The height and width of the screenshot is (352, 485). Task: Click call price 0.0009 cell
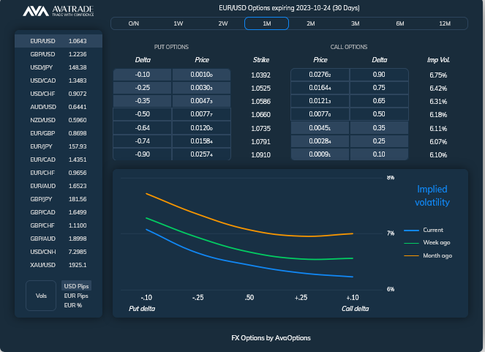pos(320,154)
